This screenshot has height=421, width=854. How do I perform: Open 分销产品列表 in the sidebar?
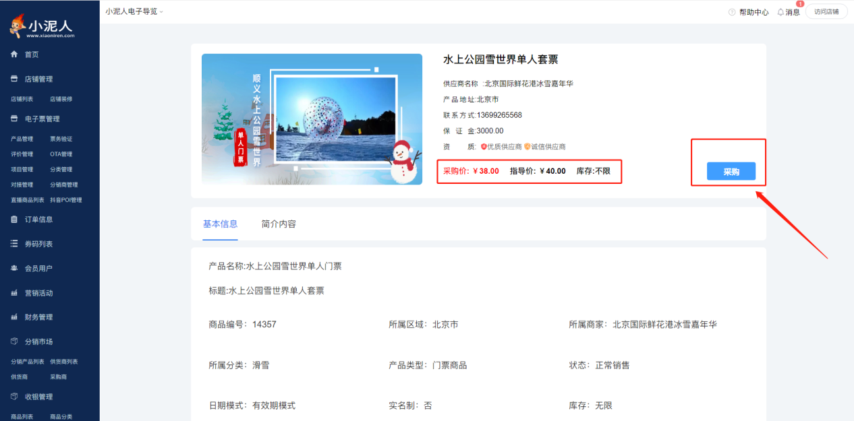[28, 362]
